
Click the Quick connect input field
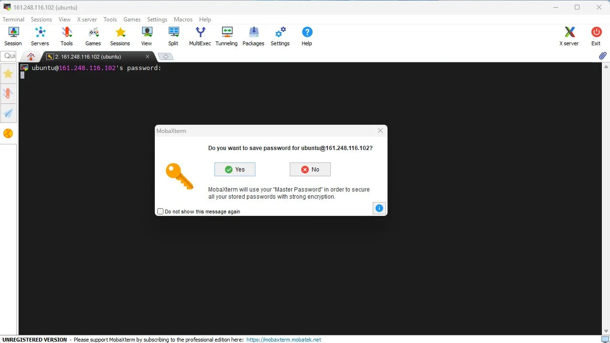(9, 56)
